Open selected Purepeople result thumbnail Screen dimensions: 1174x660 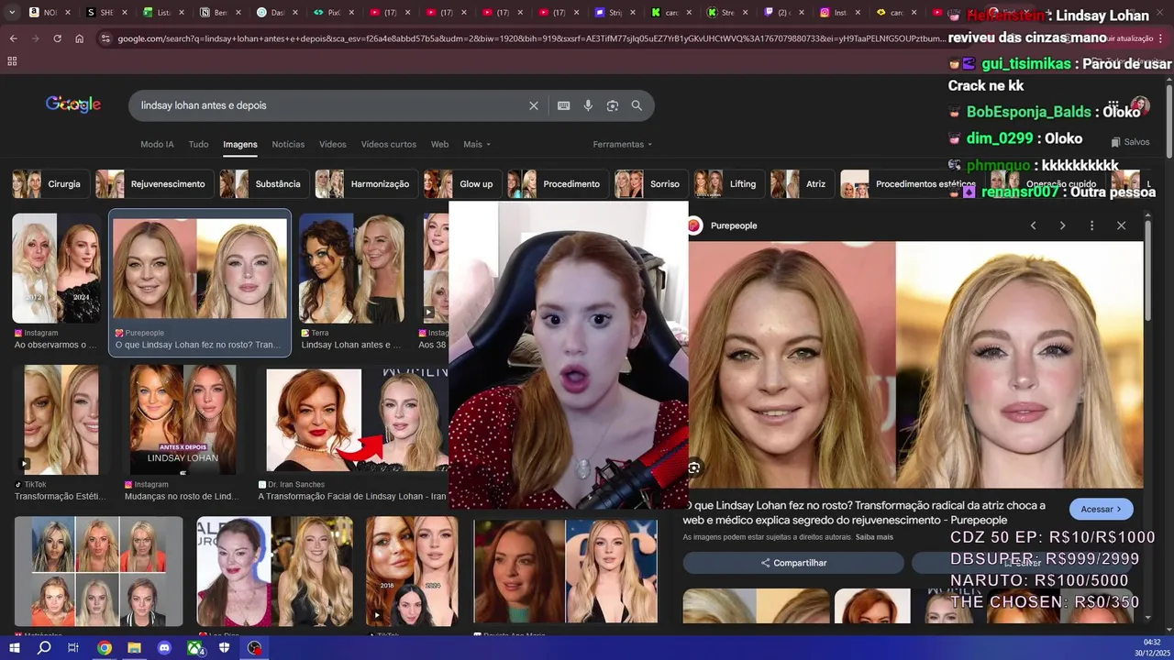(x=200, y=268)
